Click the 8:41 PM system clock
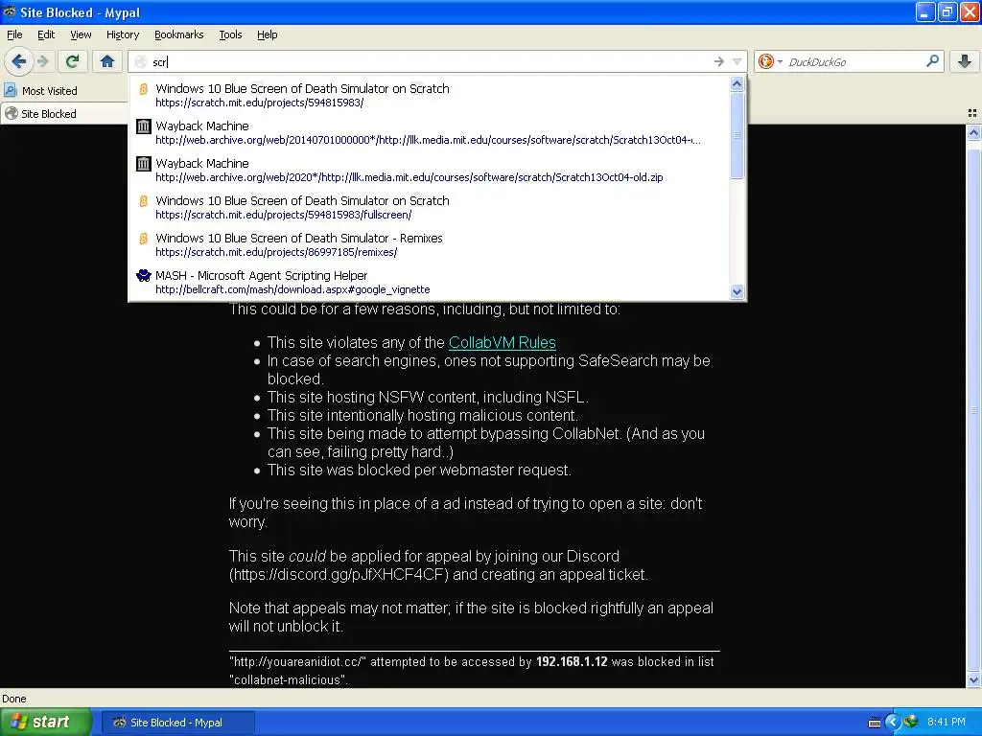The height and width of the screenshot is (736, 982). 946,722
